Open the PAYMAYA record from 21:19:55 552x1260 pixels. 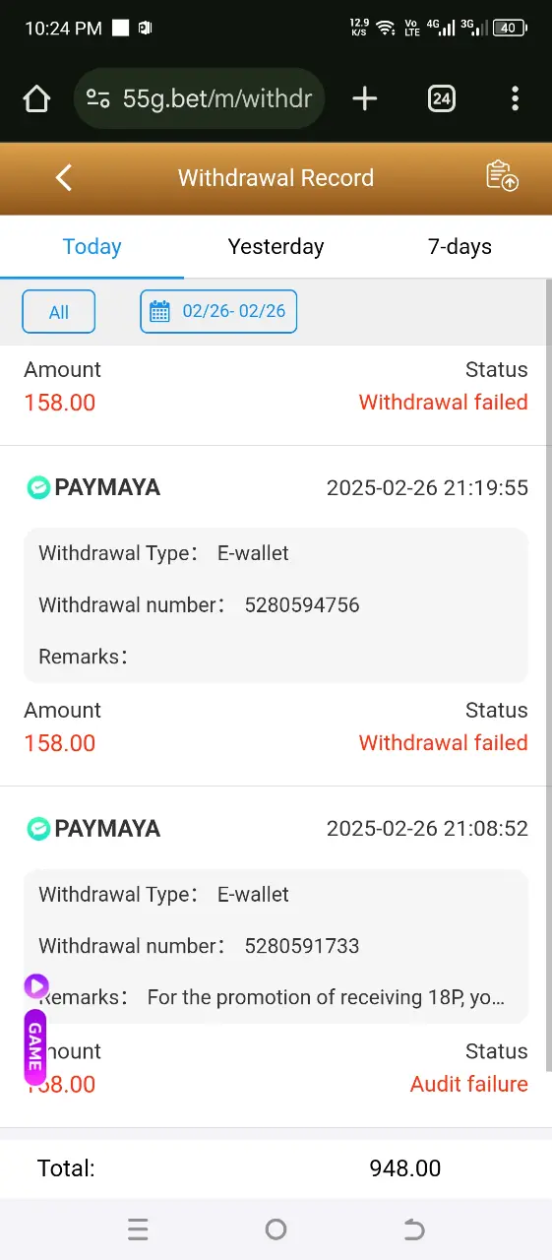coord(276,615)
